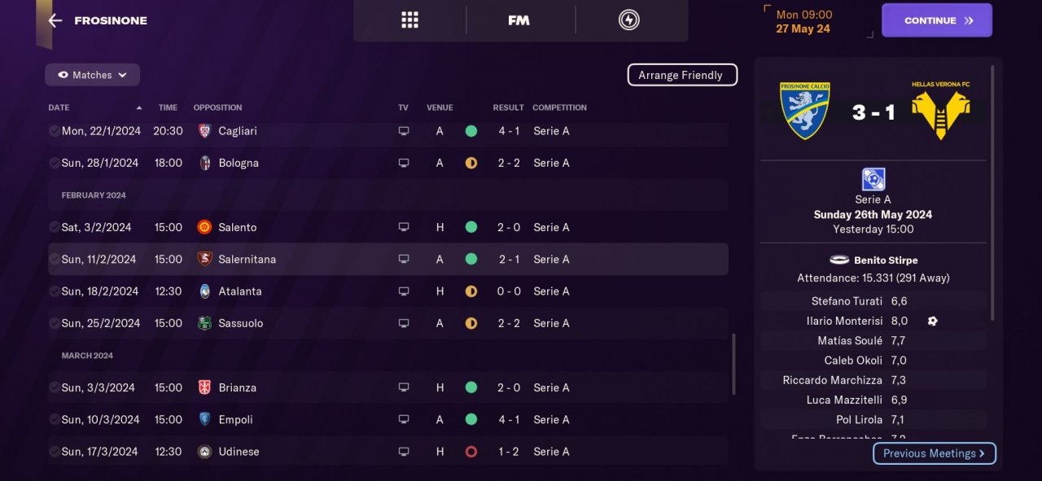Click the Cagliari club badge
The height and width of the screenshot is (481, 1042).
tap(205, 131)
